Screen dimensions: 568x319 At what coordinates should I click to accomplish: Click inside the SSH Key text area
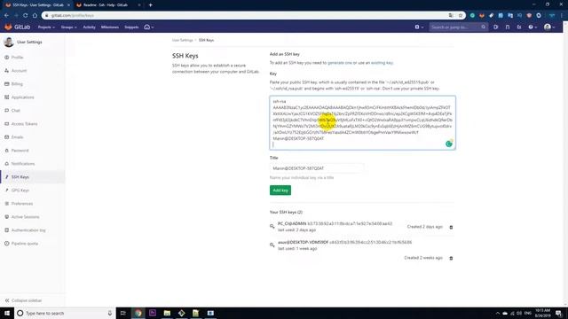(x=363, y=122)
